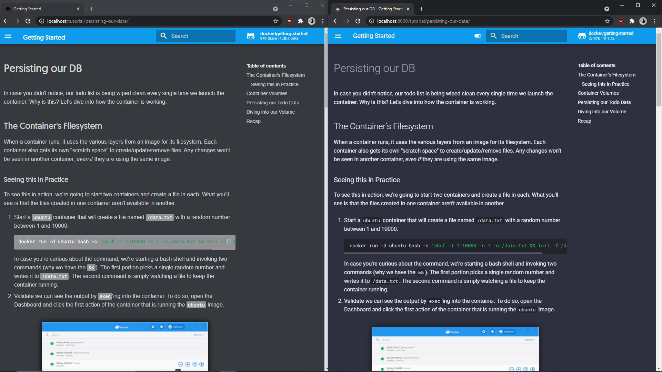Open tab search dropdown in left browser
The height and width of the screenshot is (372, 662).
[x=275, y=9]
